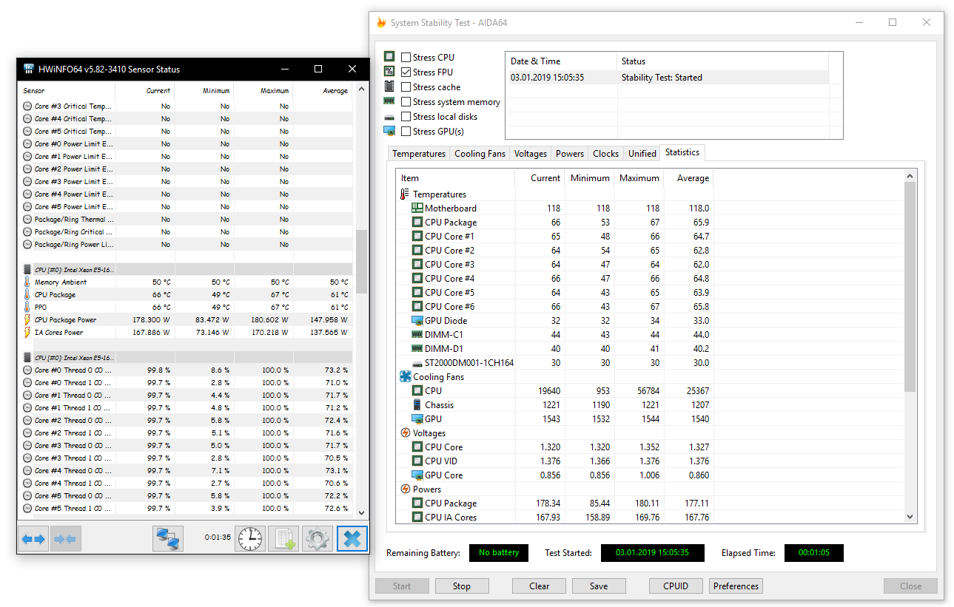The image size is (954, 607).
Task: Open the Cooling Fans tab
Action: [x=480, y=154]
